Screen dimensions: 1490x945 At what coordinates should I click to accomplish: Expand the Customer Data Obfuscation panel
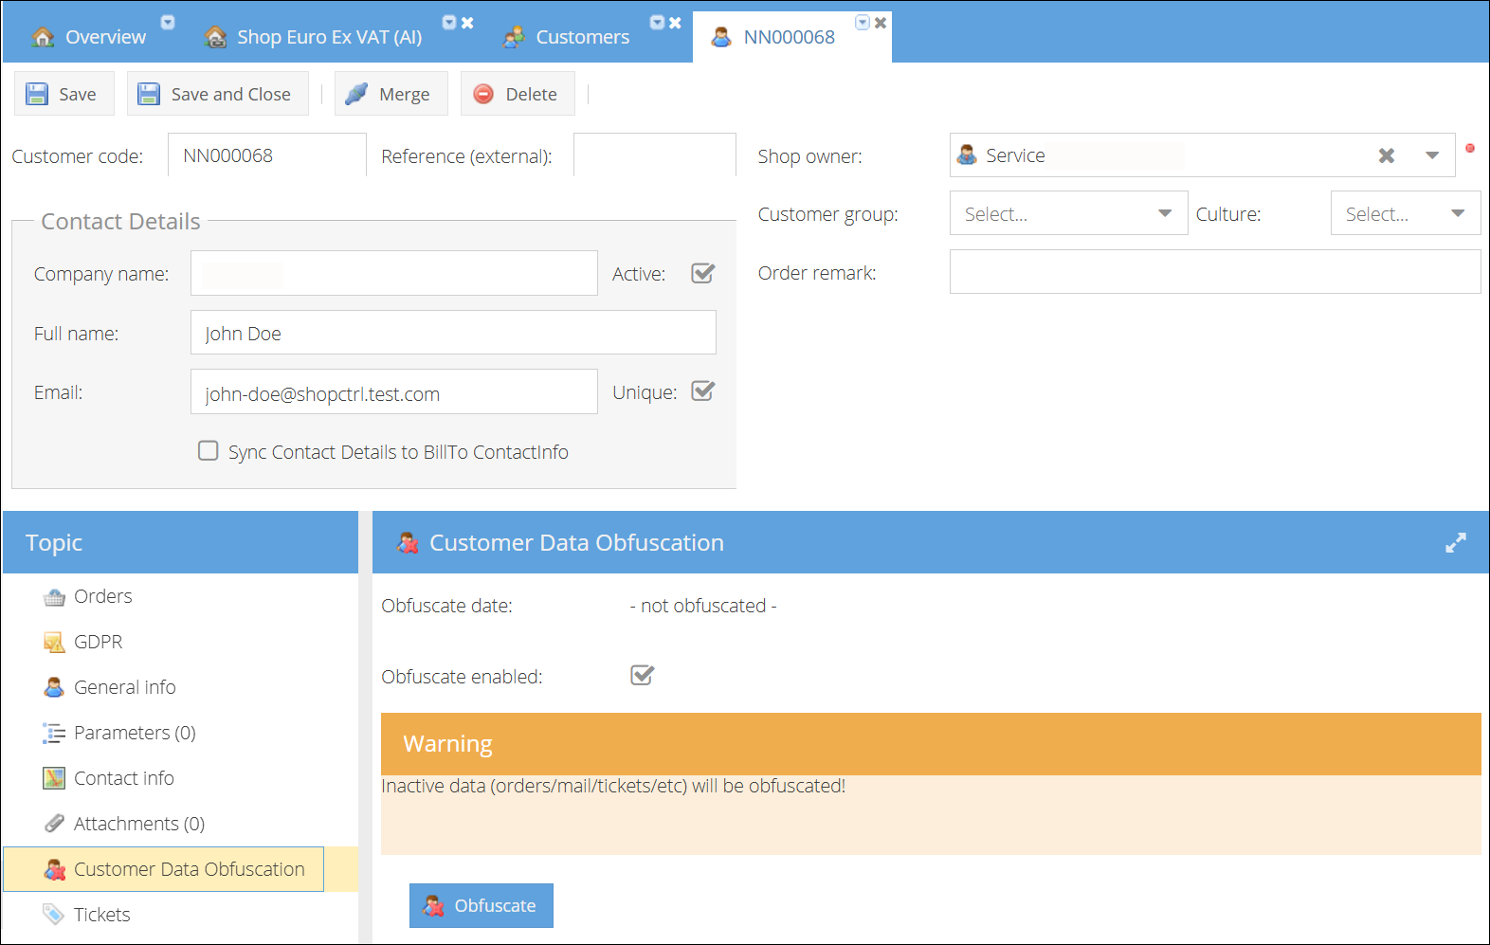pyautogui.click(x=1455, y=542)
